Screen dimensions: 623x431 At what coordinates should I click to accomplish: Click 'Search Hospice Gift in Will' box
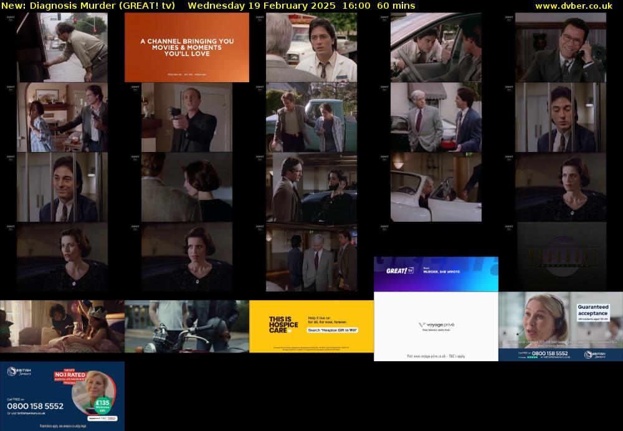[x=333, y=330]
